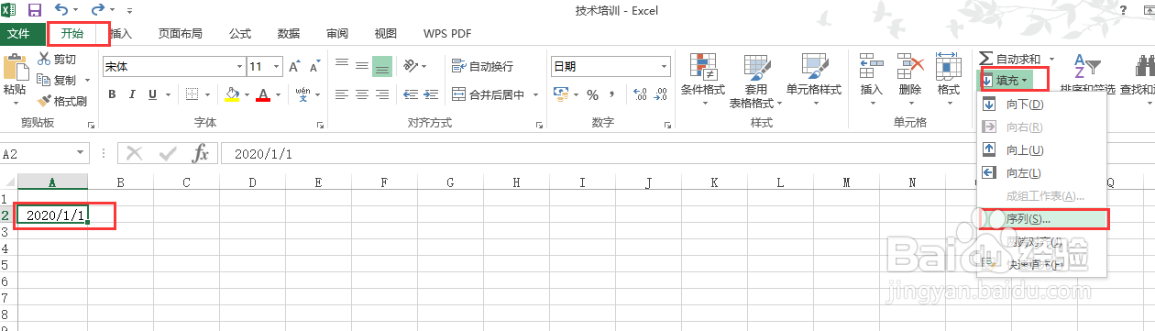
Task: Open Conditional Formatting 条件格式
Action: click(x=702, y=78)
